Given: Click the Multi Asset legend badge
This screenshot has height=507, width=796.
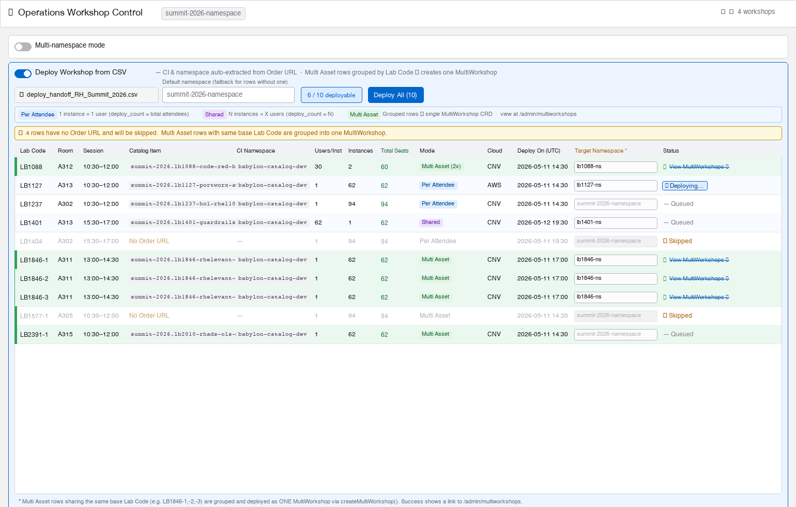Looking at the screenshot, I should point(364,114).
